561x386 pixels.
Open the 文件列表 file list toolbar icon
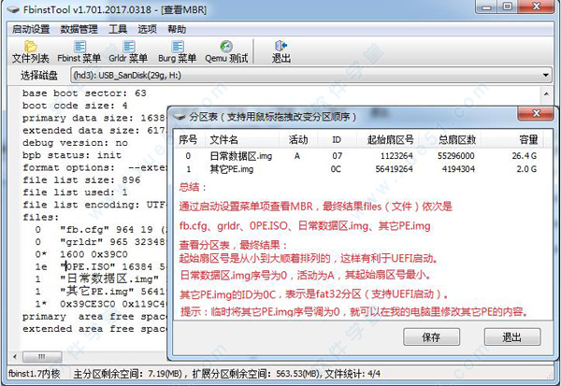click(x=30, y=51)
